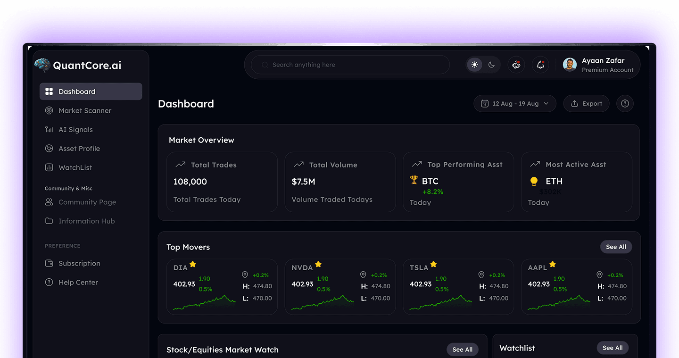Viewport: 679px width, 358px height.
Task: Click the 108,000 total trades value
Action: click(190, 182)
